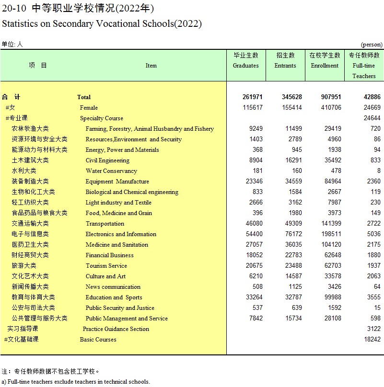384x387 pixels.
Task: Click Public Management and Service label
Action: pos(127,319)
